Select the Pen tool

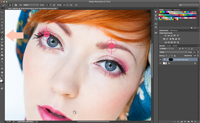(2, 59)
